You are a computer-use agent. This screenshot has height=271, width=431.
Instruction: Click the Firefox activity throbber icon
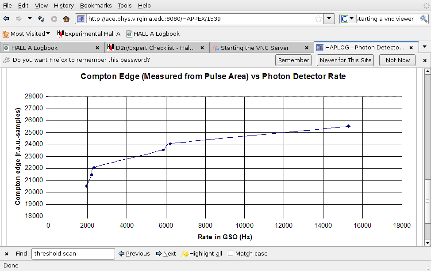426,6
